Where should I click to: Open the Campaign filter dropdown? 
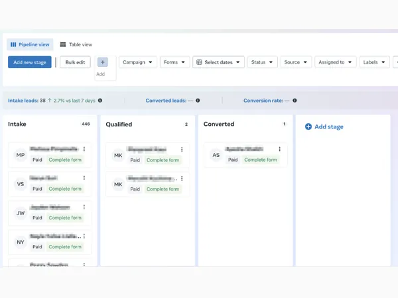(x=138, y=62)
